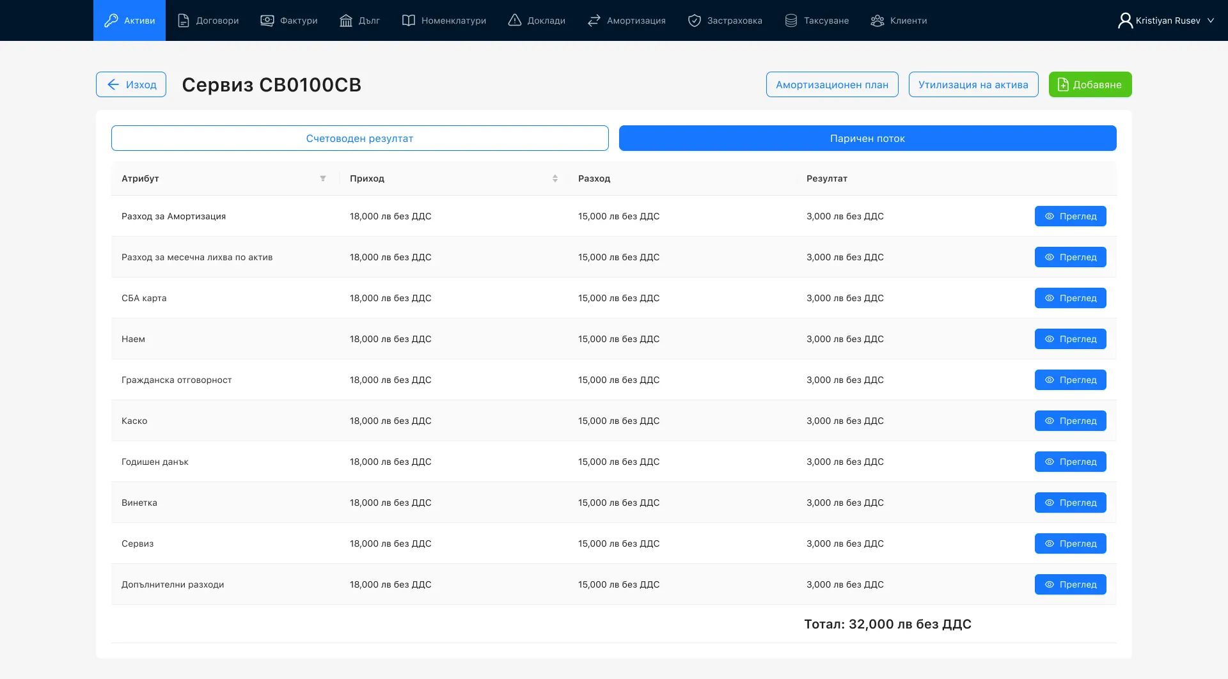Select the Клиенти menu item

click(x=899, y=20)
